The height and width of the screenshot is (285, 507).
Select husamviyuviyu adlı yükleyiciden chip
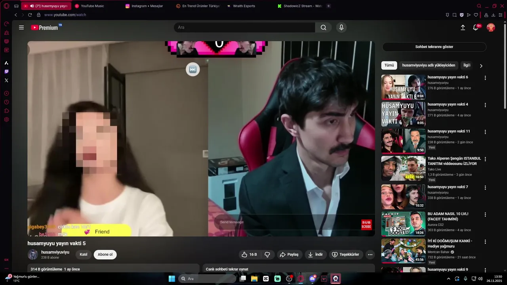click(429, 65)
